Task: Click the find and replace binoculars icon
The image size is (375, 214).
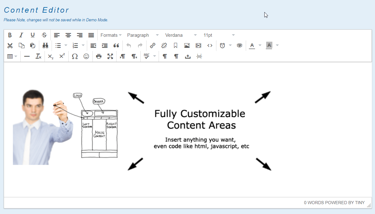Action: point(45,46)
